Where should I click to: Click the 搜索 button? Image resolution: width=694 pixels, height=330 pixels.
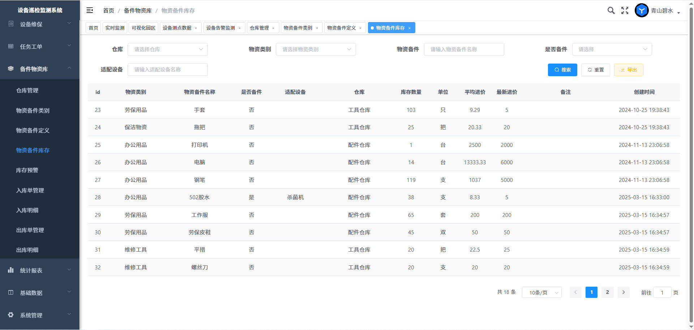[562, 70]
